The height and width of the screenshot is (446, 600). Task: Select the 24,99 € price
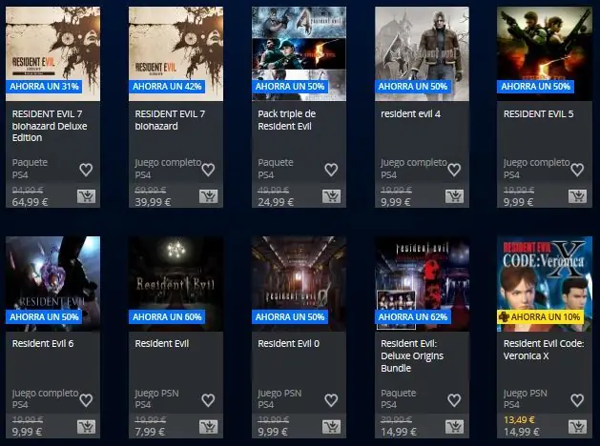point(276,202)
